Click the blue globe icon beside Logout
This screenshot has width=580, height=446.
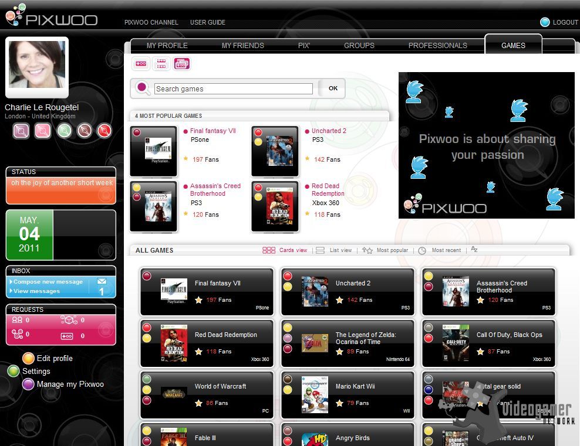coord(545,22)
